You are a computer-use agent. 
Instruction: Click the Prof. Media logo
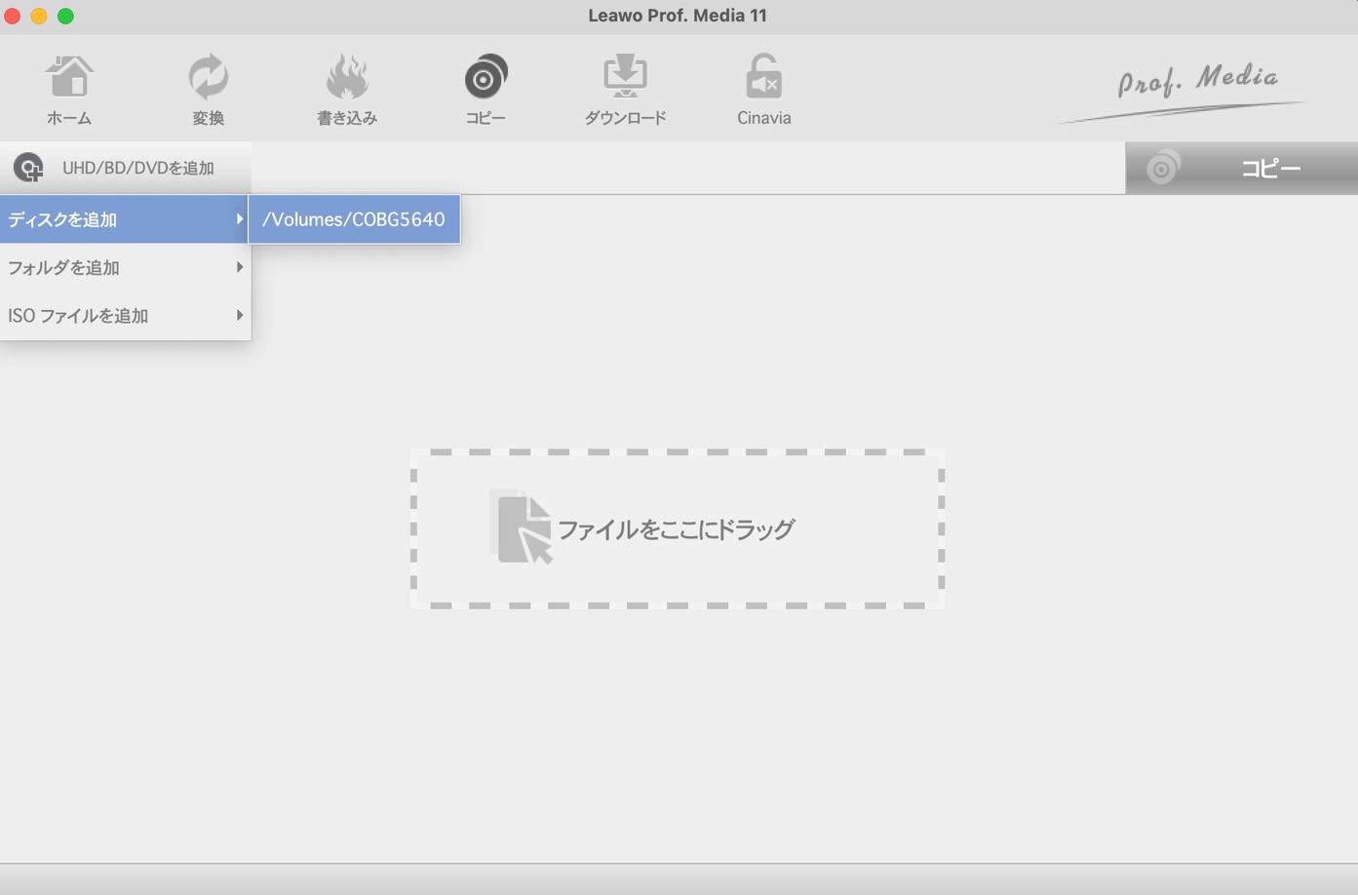click(1184, 95)
